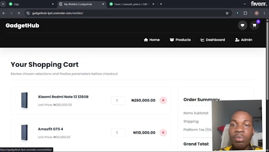The width and height of the screenshot is (269, 152).
Task: Open the Dashboard nav link
Action: (x=213, y=40)
